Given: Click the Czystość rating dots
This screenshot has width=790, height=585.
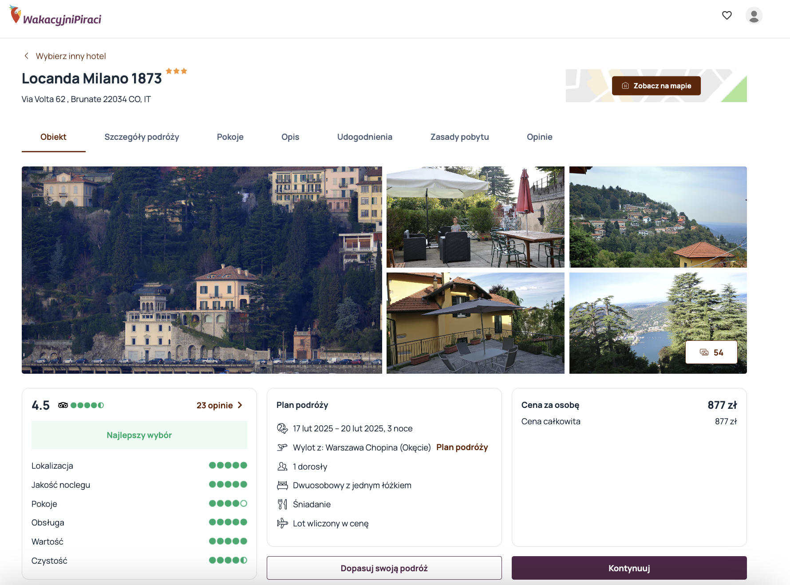Looking at the screenshot, I should pos(228,560).
